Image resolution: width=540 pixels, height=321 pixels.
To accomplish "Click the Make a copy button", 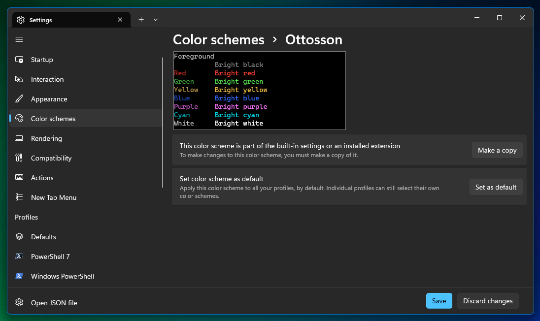I will 497,150.
